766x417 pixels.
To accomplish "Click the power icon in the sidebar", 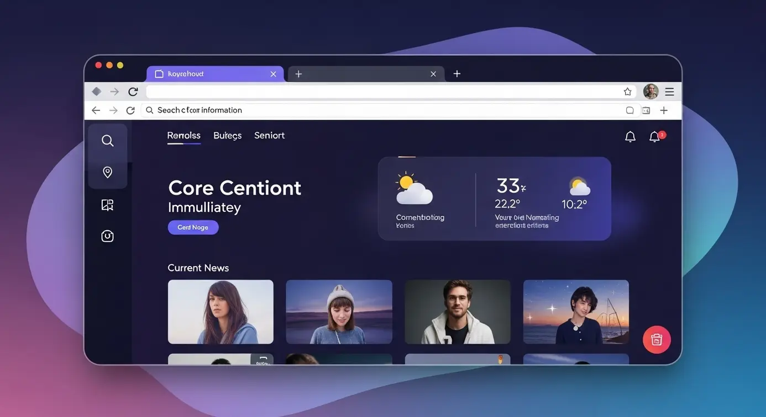I will coord(107,236).
